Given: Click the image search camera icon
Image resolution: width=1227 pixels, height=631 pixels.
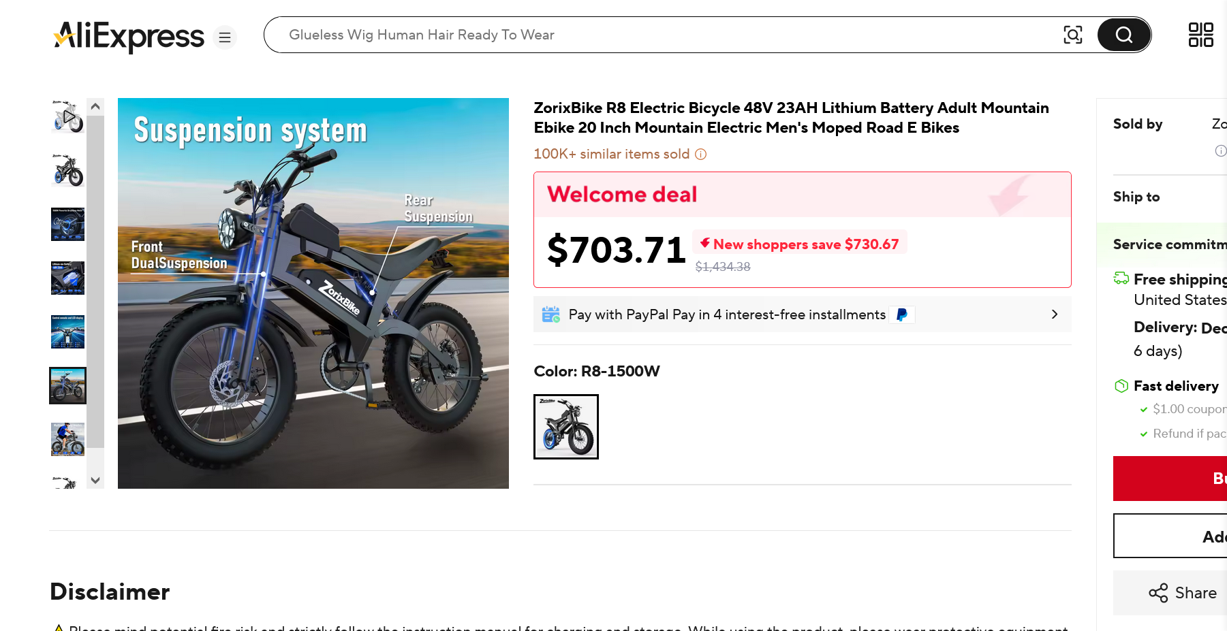Looking at the screenshot, I should (1072, 35).
